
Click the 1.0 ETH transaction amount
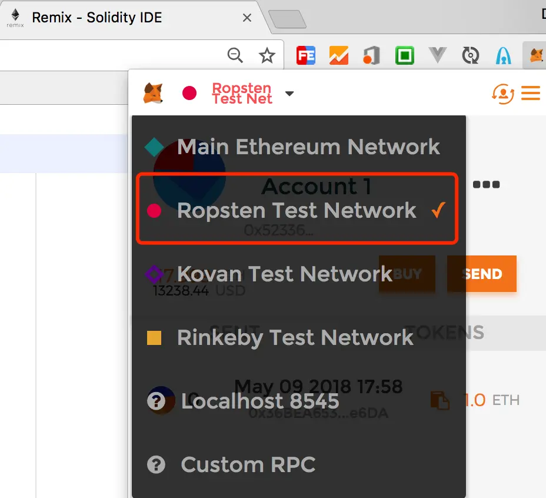point(492,400)
